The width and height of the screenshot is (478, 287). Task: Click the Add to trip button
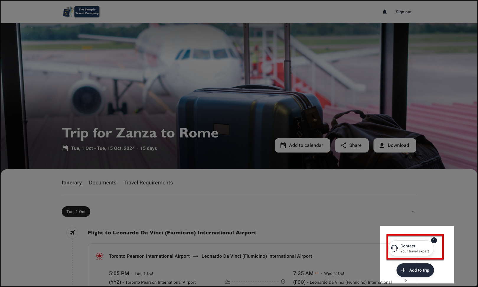coord(415,270)
